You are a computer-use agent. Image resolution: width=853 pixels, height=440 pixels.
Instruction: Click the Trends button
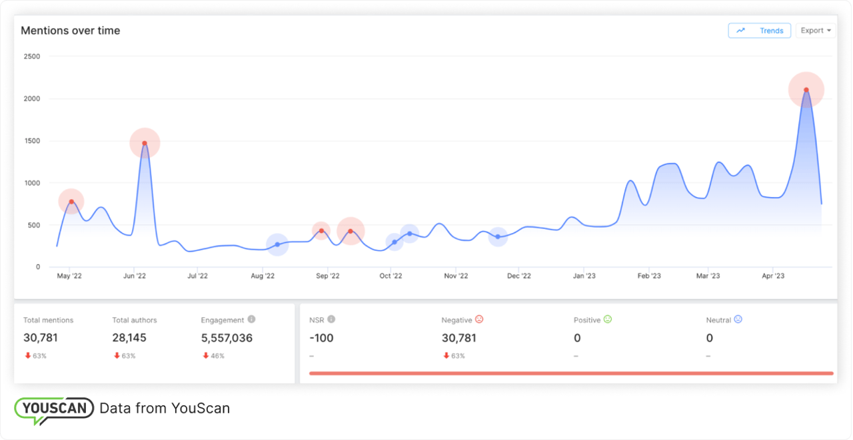[x=760, y=31]
